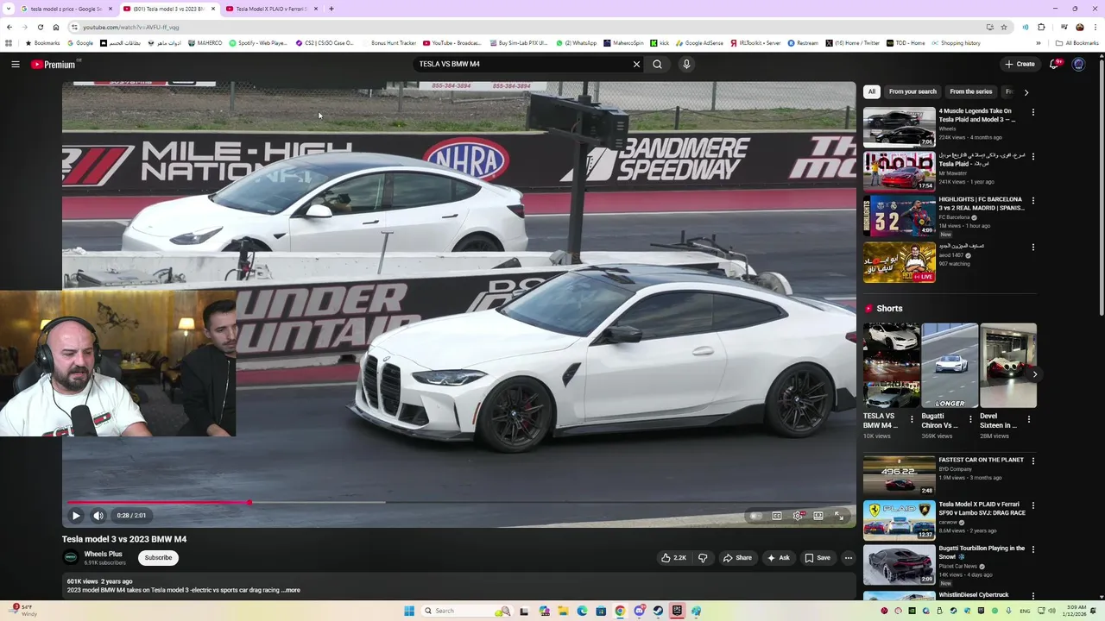
Task: Open options for 'Bugatti Chiron Vs' short
Action: coord(970,420)
